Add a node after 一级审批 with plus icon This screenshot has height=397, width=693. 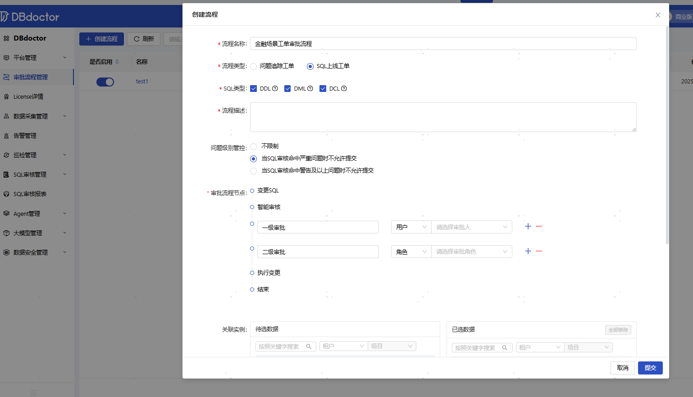pyautogui.click(x=528, y=227)
